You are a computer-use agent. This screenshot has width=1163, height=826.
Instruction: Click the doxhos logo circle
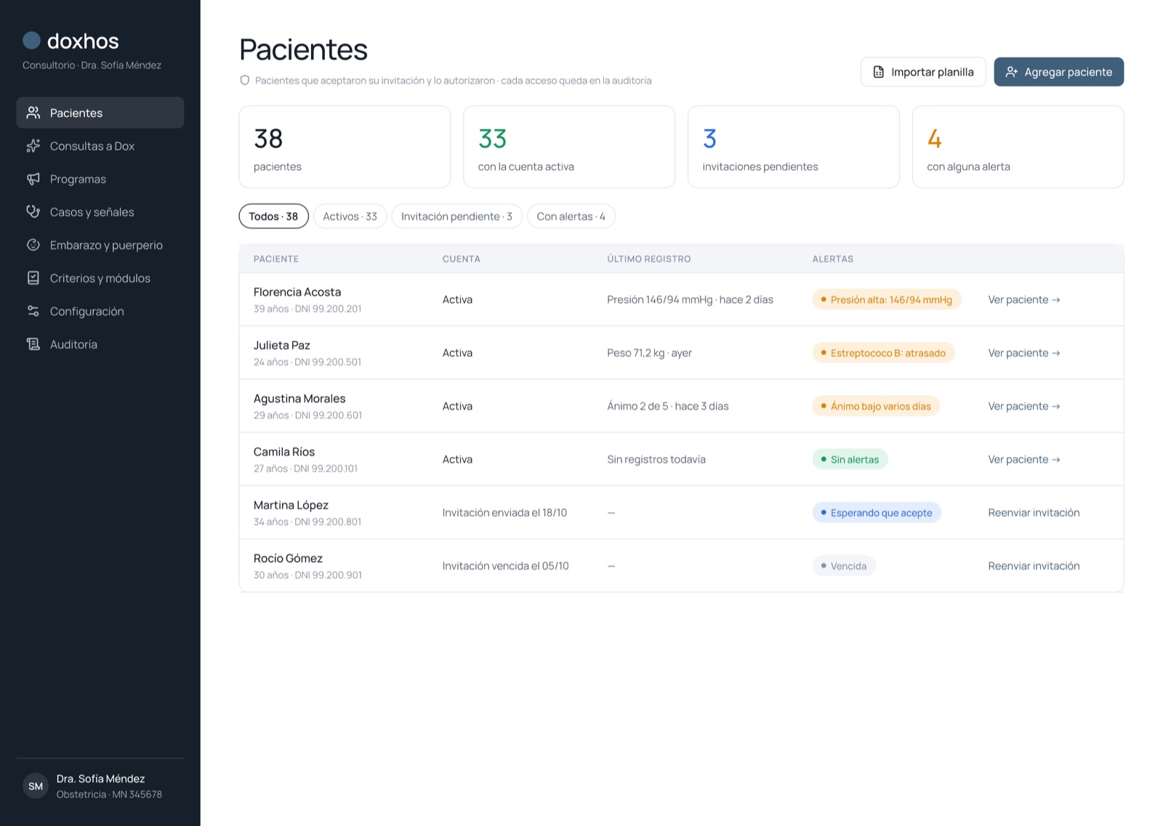point(31,40)
